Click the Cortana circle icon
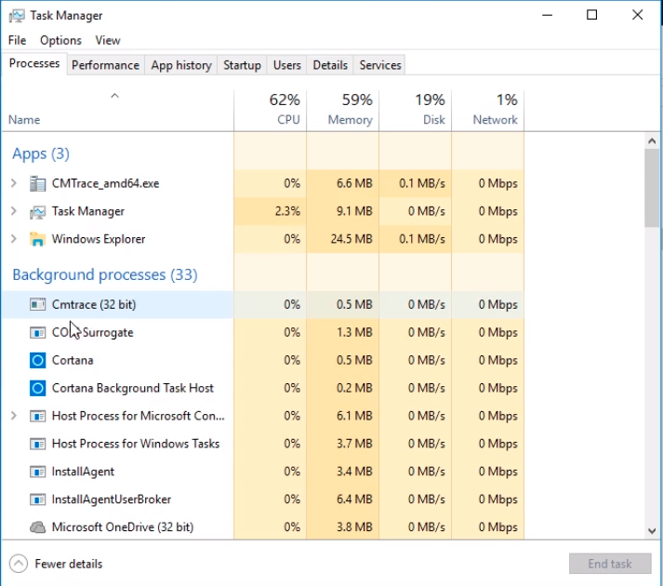The height and width of the screenshot is (586, 663). point(37,360)
